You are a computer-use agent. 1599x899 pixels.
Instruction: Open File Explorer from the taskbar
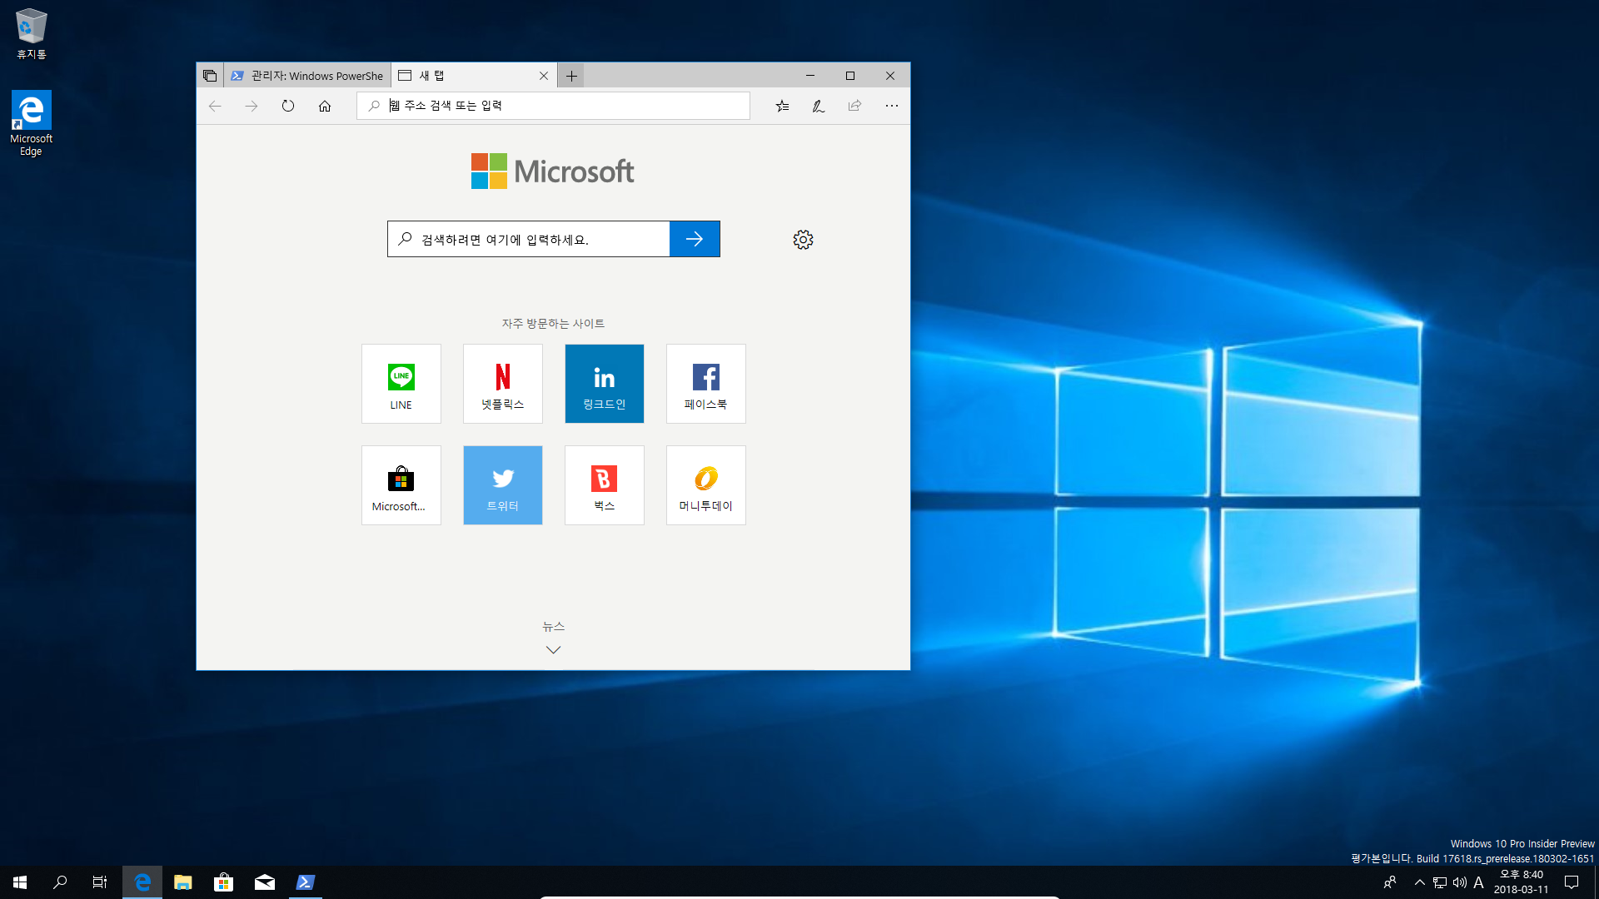coord(183,882)
